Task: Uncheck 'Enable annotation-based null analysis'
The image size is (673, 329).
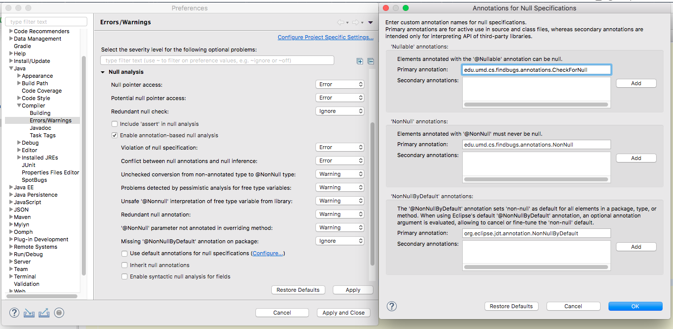Action: click(115, 135)
